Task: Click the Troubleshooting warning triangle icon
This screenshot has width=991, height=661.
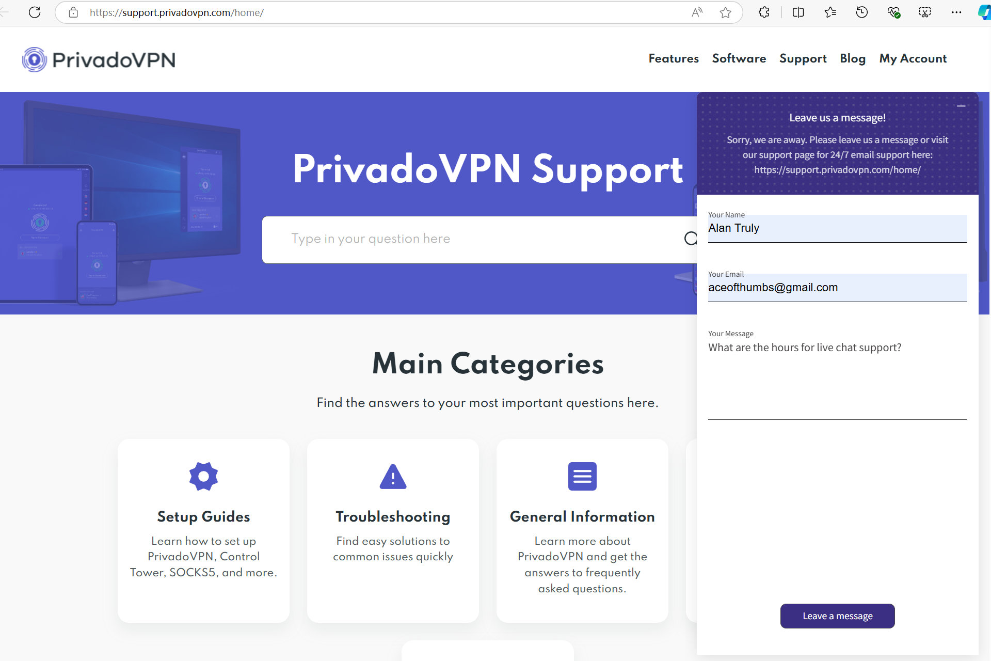Action: 392,476
